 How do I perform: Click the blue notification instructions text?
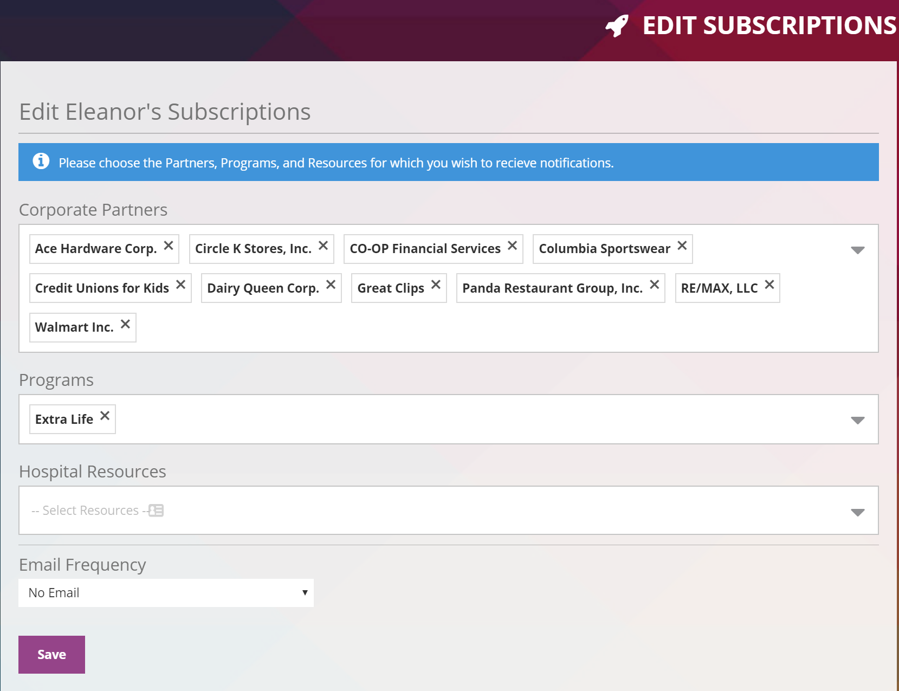[336, 163]
